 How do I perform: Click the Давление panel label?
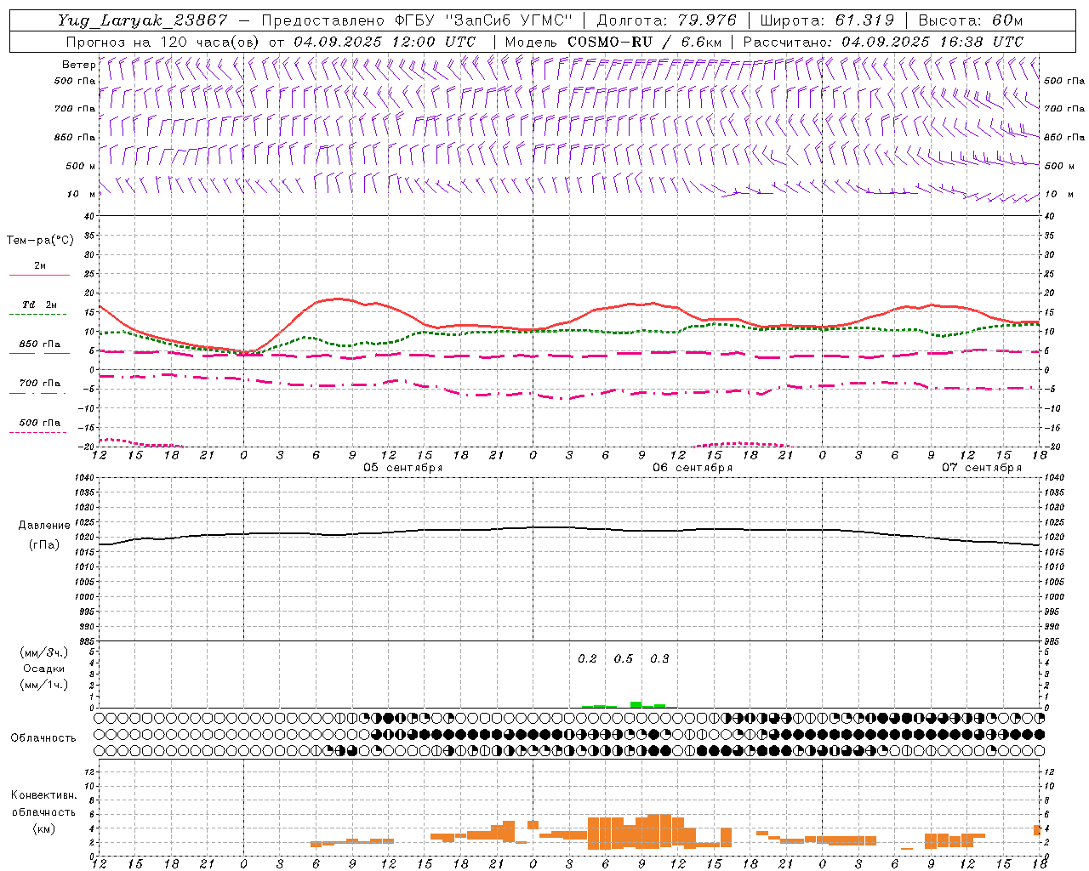coord(43,526)
